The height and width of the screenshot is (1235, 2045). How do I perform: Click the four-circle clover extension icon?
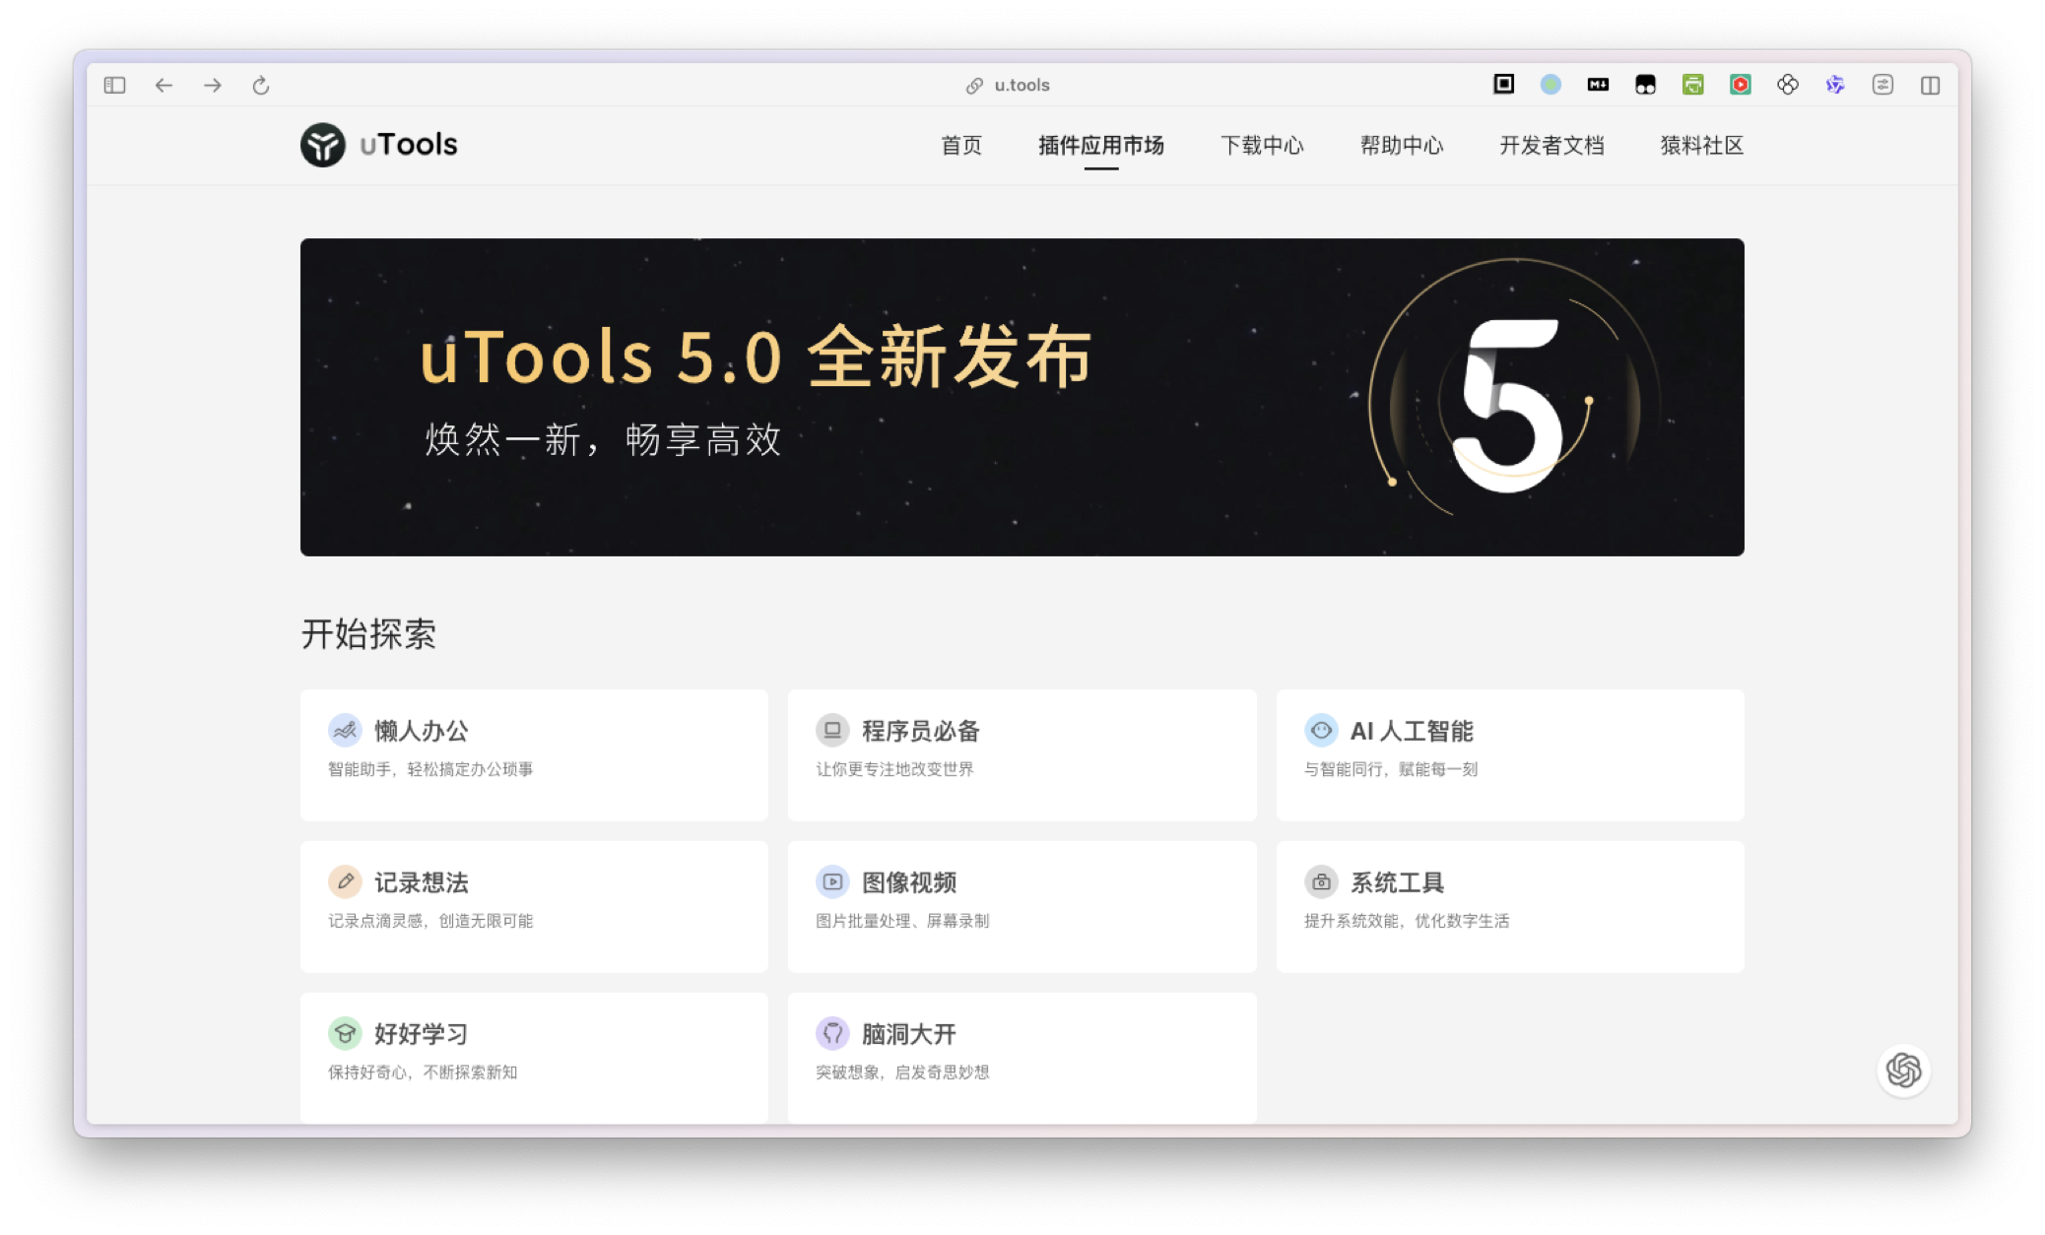1787,85
